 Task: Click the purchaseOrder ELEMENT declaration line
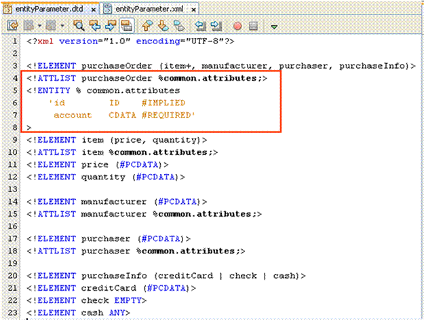coord(221,66)
